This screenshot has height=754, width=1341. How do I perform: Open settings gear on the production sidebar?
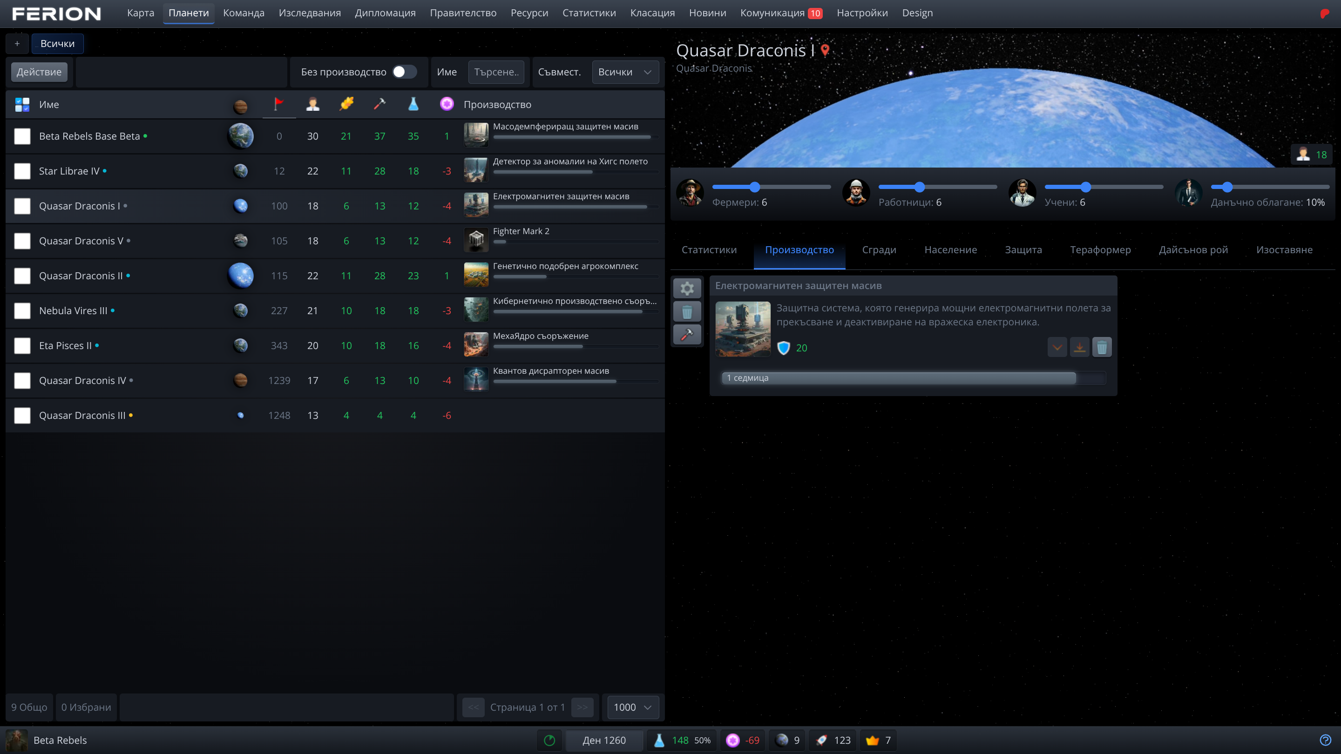[x=687, y=288]
